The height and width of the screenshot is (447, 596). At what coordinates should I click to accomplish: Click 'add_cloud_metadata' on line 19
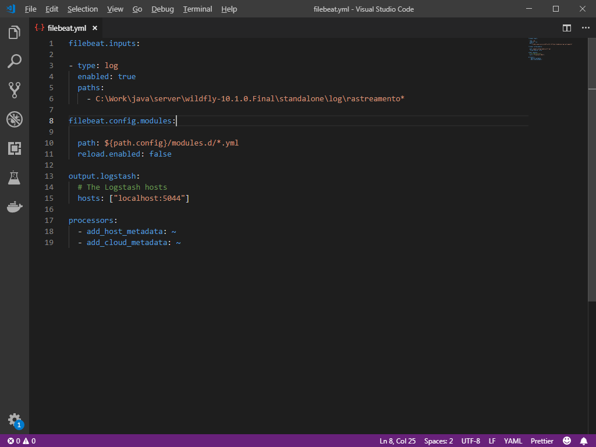pyautogui.click(x=127, y=242)
